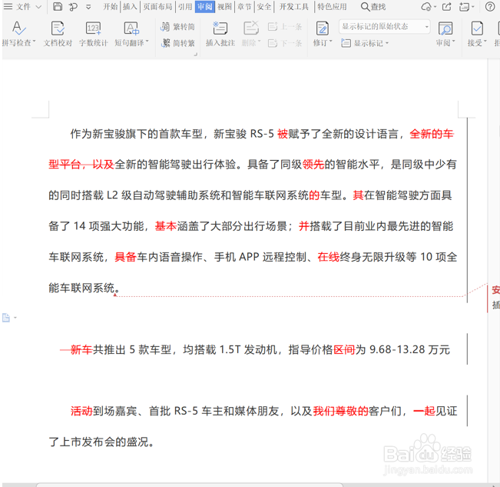Click the help question mark icon

[x=490, y=6]
